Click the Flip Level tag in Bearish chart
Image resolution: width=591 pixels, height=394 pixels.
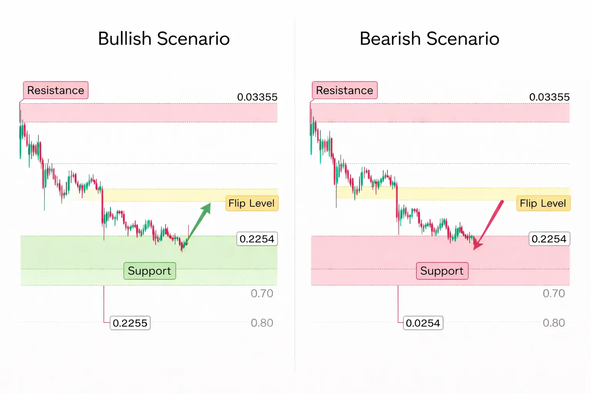(x=543, y=203)
